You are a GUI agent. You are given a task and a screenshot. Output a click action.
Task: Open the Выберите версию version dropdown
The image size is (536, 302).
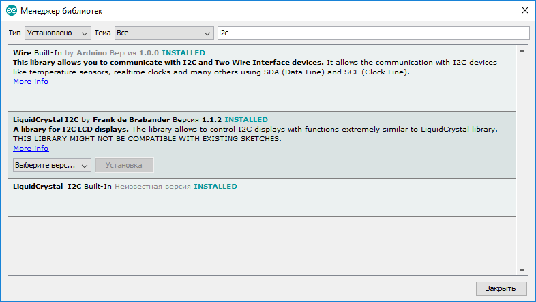52,165
